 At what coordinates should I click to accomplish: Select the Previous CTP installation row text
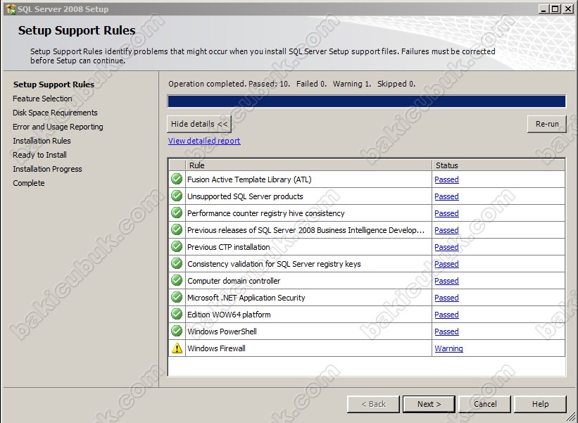229,247
